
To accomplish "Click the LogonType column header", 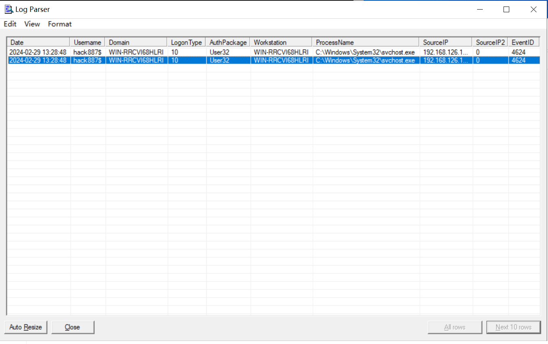I will pyautogui.click(x=186, y=42).
